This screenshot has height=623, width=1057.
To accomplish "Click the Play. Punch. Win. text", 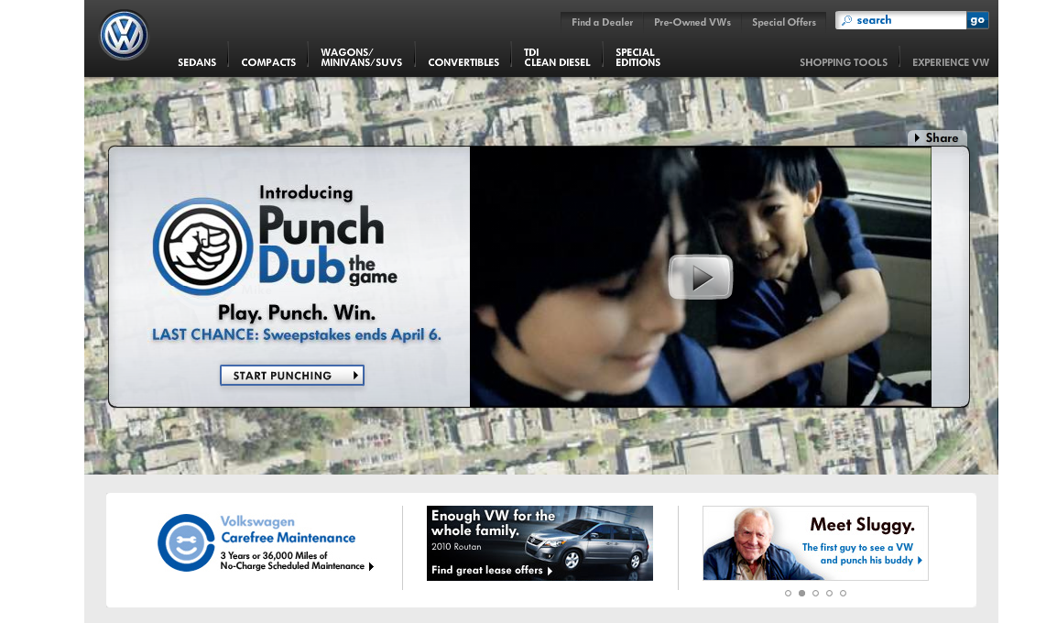I will pos(297,312).
